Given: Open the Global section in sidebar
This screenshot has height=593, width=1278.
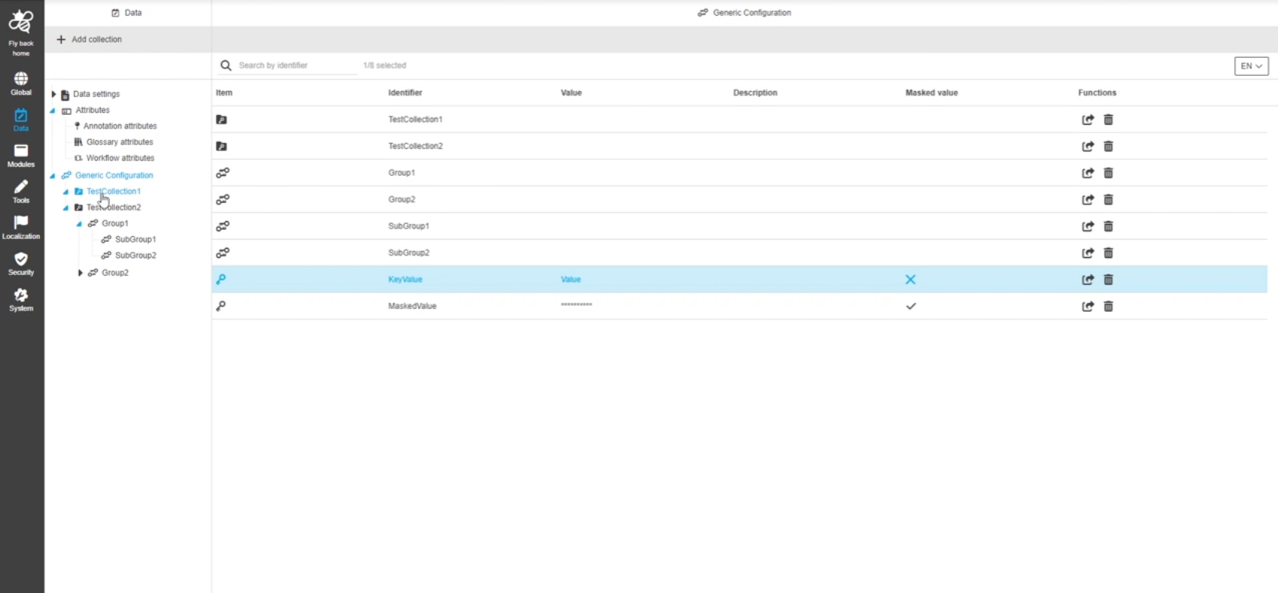Looking at the screenshot, I should tap(21, 80).
